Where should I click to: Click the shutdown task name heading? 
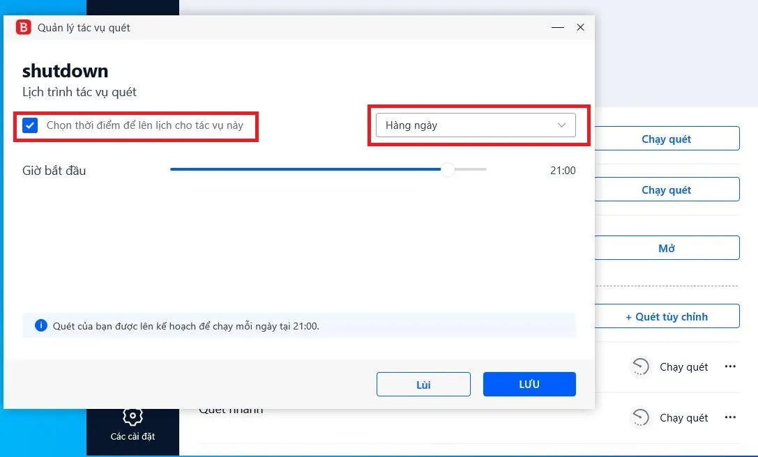point(66,71)
